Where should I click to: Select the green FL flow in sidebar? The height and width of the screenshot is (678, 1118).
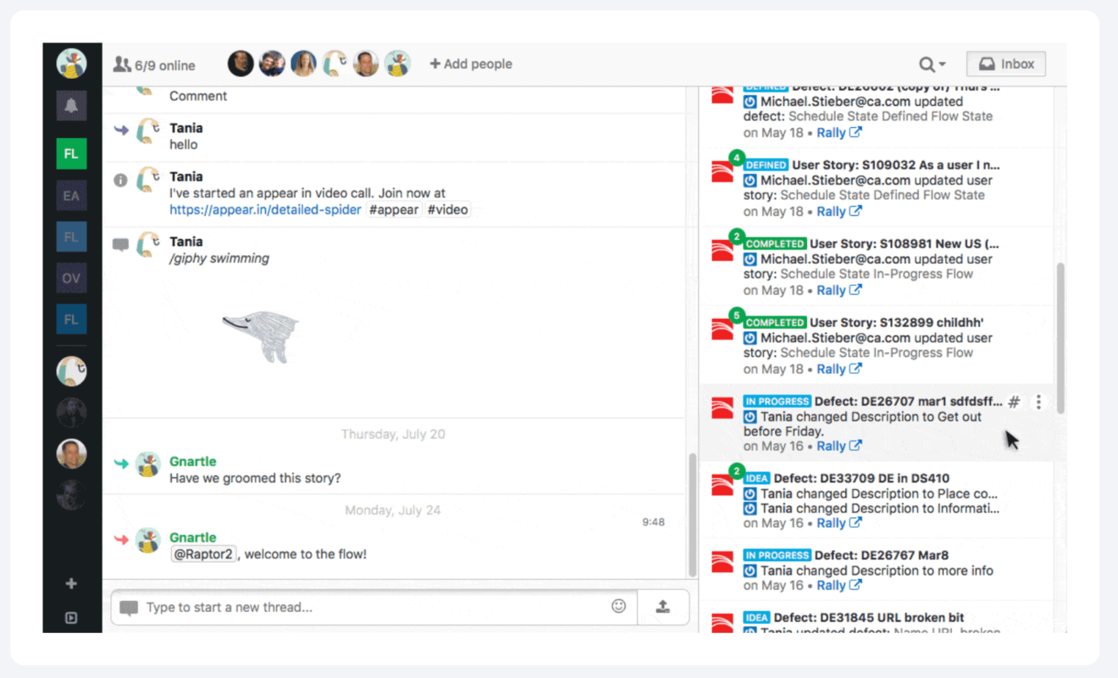[x=71, y=154]
